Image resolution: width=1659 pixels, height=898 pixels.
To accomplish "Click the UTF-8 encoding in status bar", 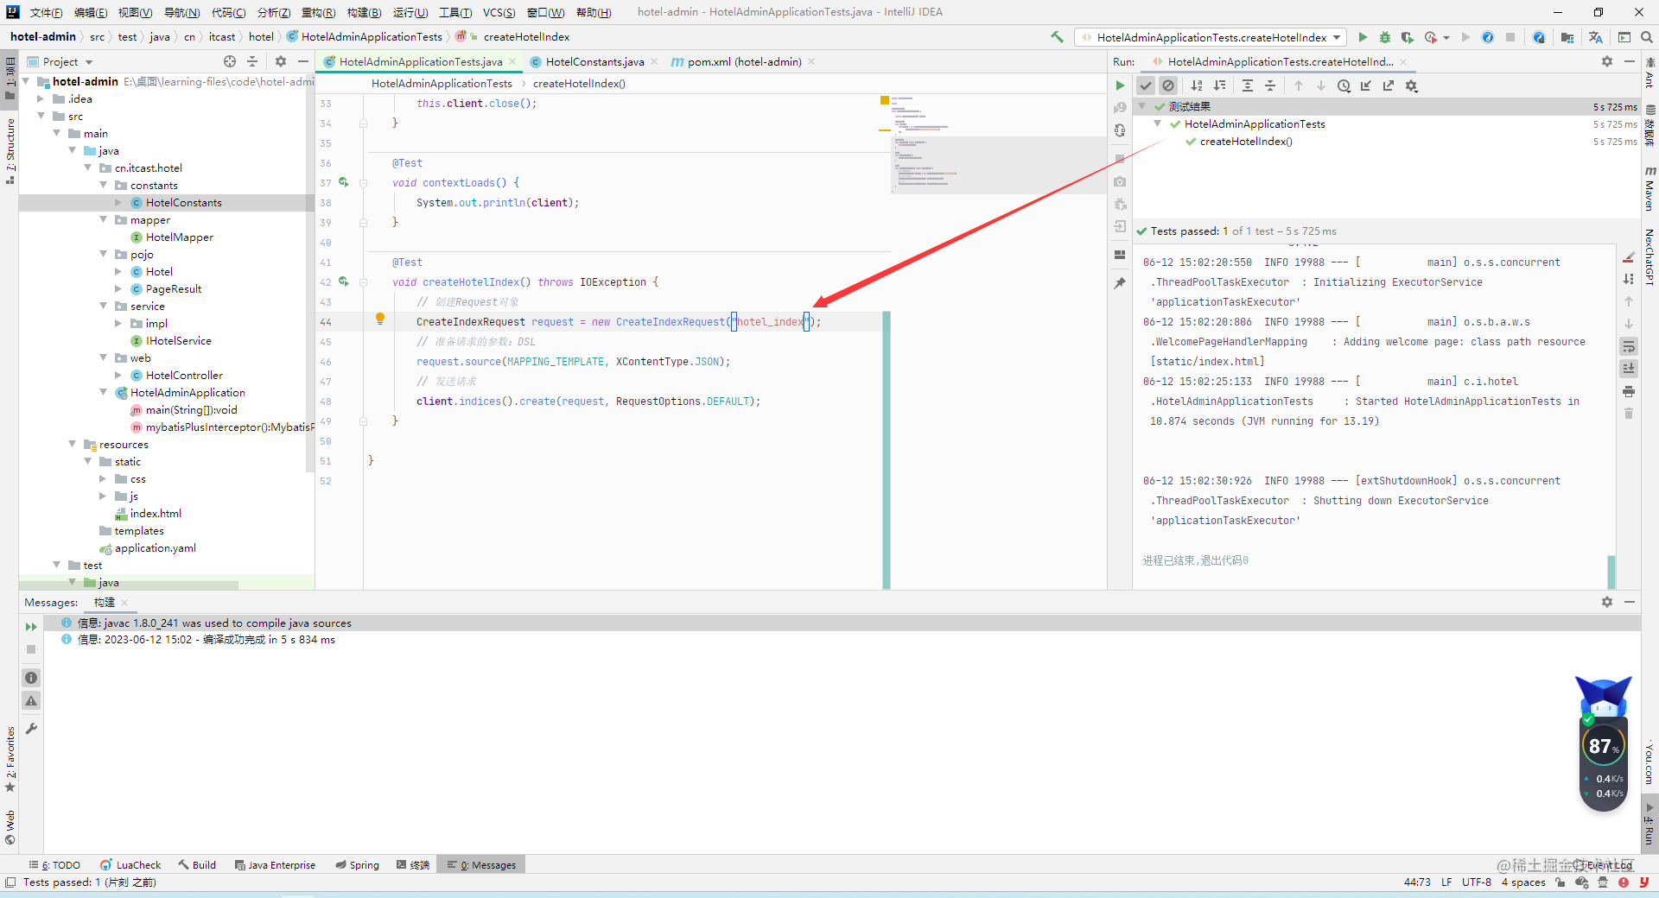I will 1477,882.
